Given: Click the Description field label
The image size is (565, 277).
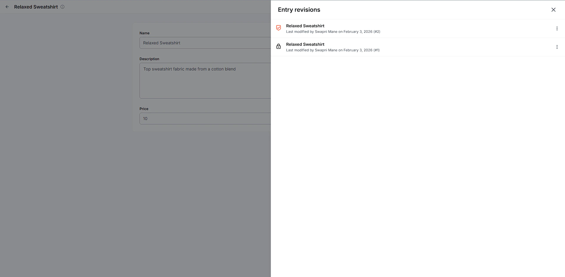Looking at the screenshot, I should point(149,59).
